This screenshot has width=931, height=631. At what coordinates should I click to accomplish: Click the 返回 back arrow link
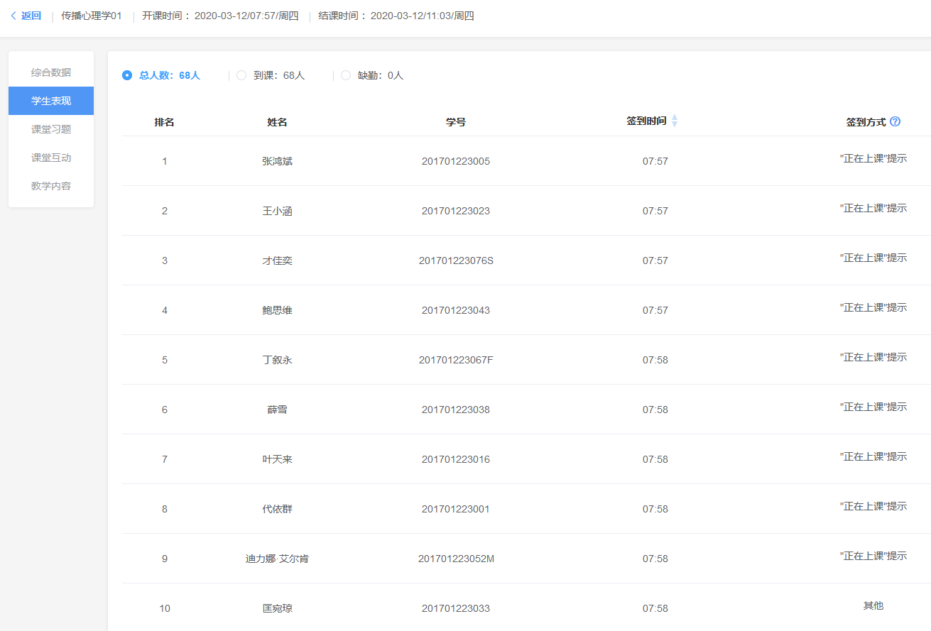click(26, 16)
